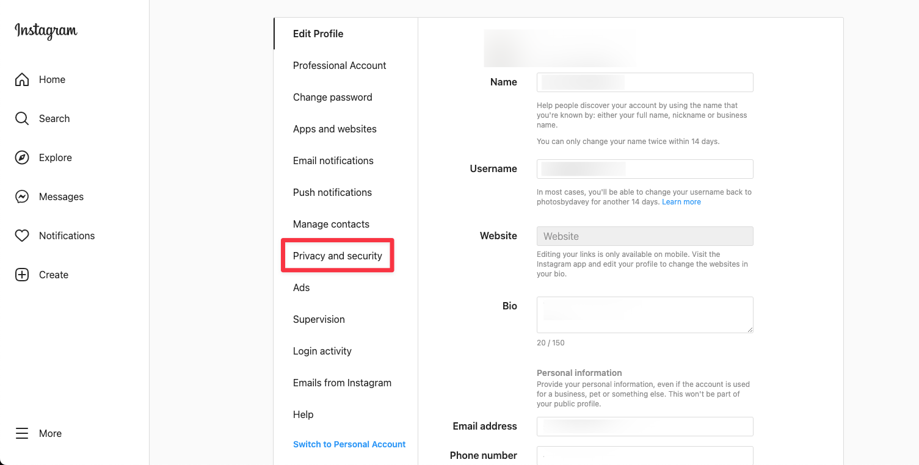Click the Learn more link
919x465 pixels.
pyautogui.click(x=681, y=202)
